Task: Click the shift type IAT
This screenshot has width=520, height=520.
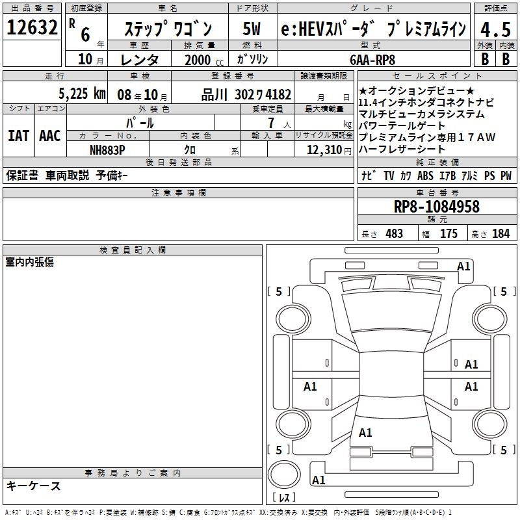Action: 19,136
